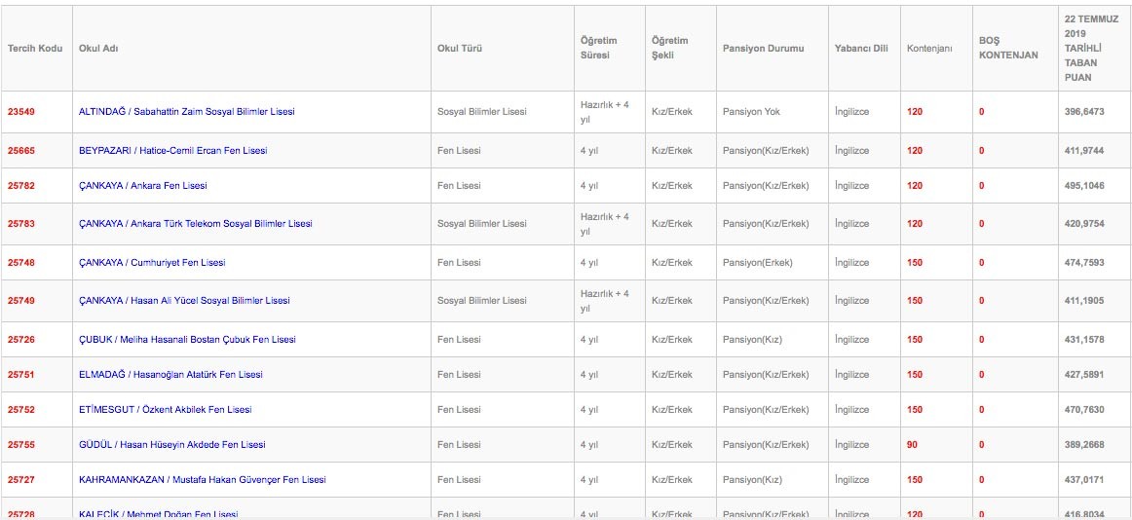Open Hasan Ali Yücel Sosyal Bilimler Lisesi
1132x520 pixels.
(184, 301)
